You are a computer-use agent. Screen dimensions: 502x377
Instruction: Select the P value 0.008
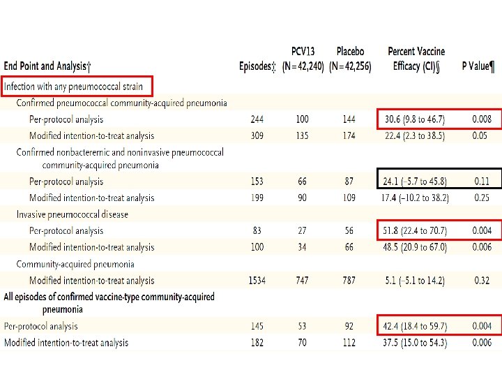(x=482, y=119)
